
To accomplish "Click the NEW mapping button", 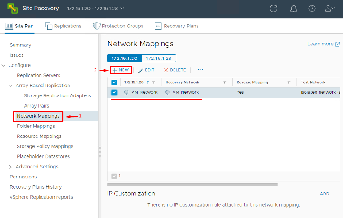I will (x=121, y=70).
